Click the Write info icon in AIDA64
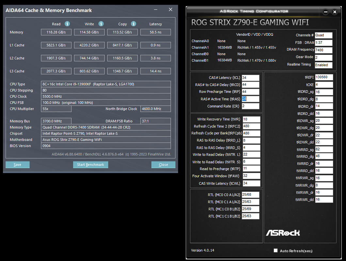 point(101,23)
